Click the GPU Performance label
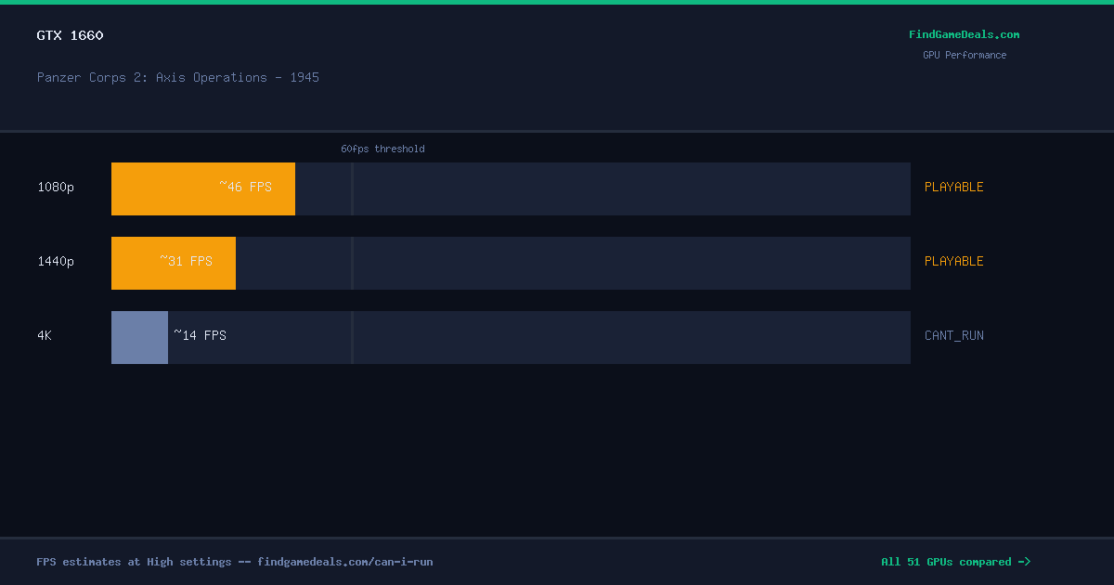1114x585 pixels. [965, 55]
